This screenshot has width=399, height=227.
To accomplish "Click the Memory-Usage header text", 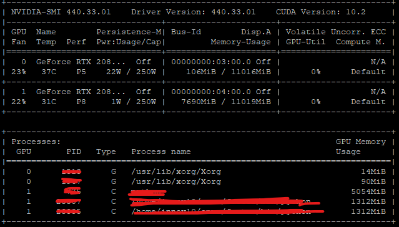I will pos(241,42).
